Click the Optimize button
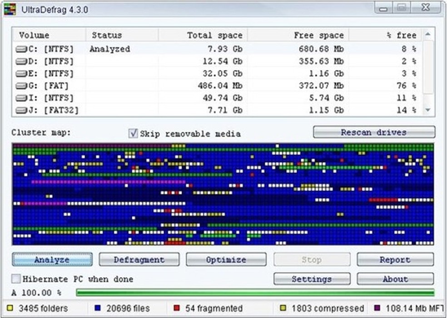Image resolution: width=447 pixels, height=318 pixels. tap(226, 259)
